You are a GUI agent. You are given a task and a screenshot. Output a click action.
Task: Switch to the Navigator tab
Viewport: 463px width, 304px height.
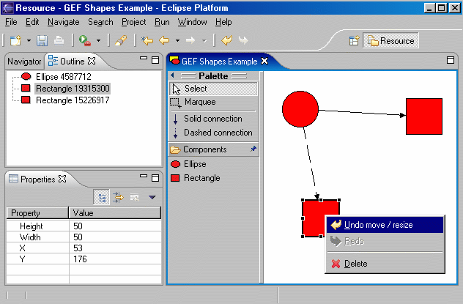coord(24,61)
